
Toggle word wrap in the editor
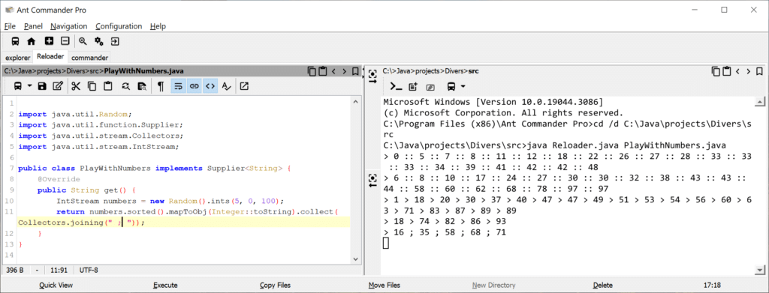(x=179, y=87)
